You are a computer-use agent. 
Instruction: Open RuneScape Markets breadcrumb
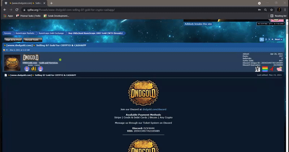pos(25,33)
